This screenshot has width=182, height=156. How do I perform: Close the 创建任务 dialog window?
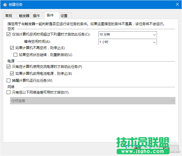(x=177, y=4)
